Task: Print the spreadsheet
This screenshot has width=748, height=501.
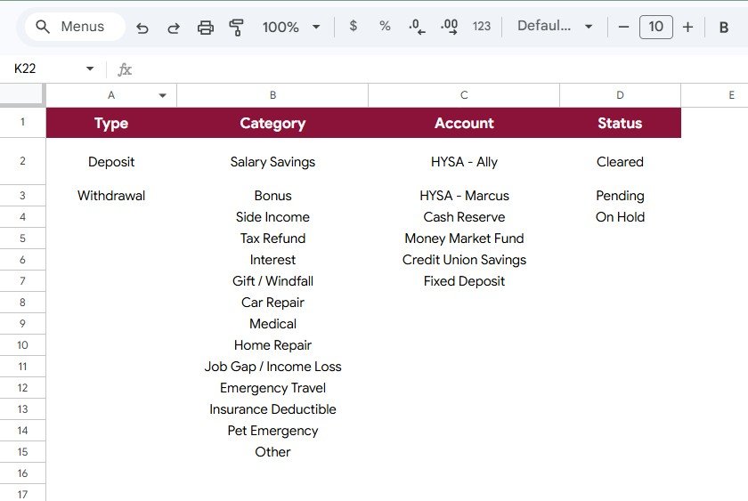Action: [206, 28]
